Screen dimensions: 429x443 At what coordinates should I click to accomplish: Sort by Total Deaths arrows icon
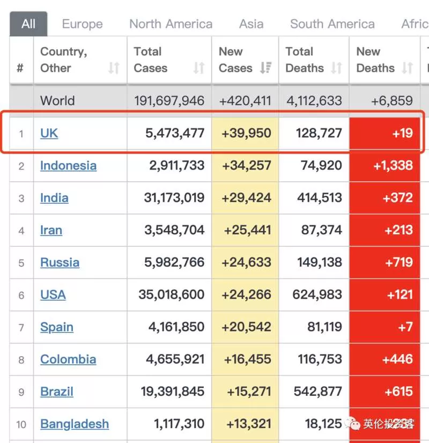point(336,68)
